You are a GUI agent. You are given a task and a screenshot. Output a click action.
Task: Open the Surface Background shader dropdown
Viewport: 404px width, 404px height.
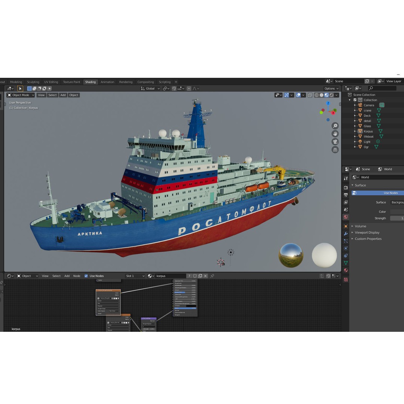(x=397, y=202)
